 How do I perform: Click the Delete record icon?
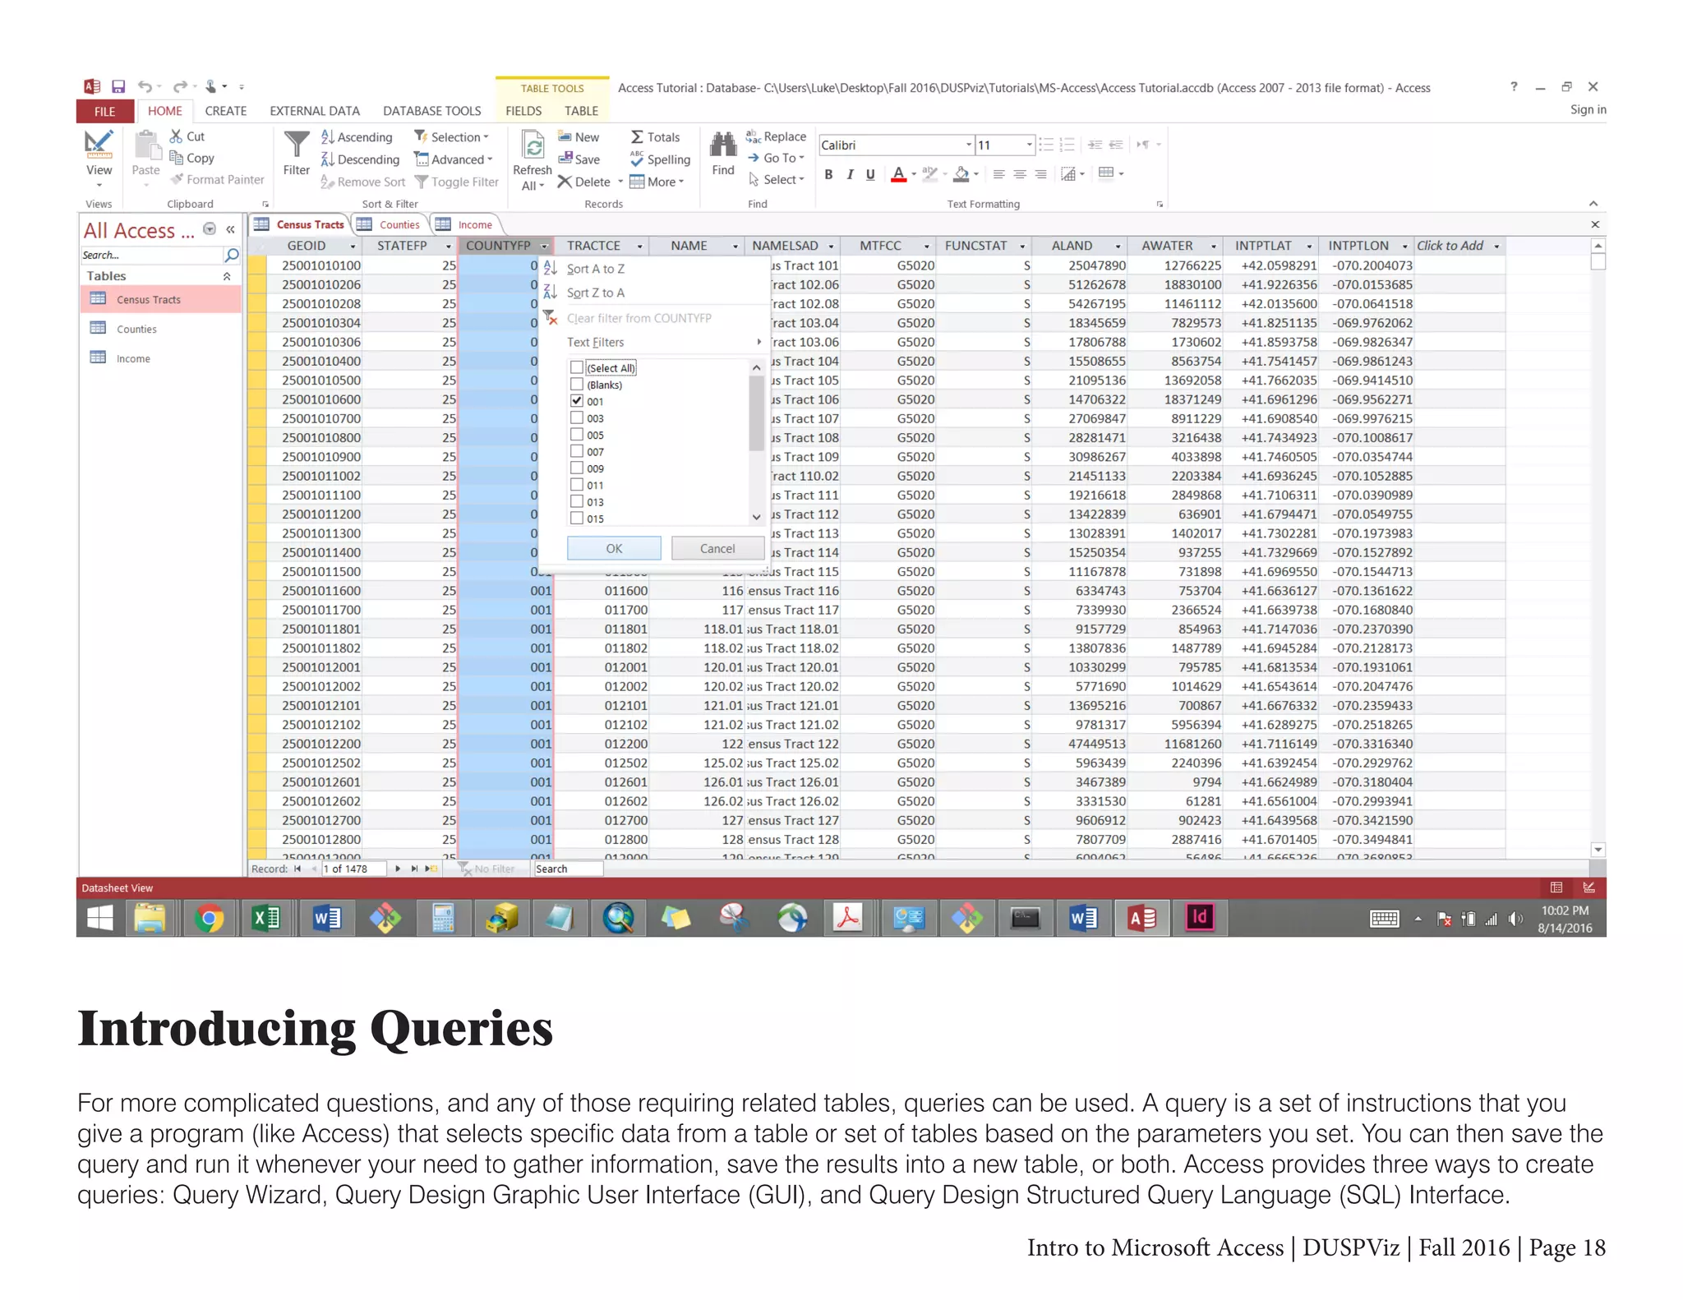565,182
